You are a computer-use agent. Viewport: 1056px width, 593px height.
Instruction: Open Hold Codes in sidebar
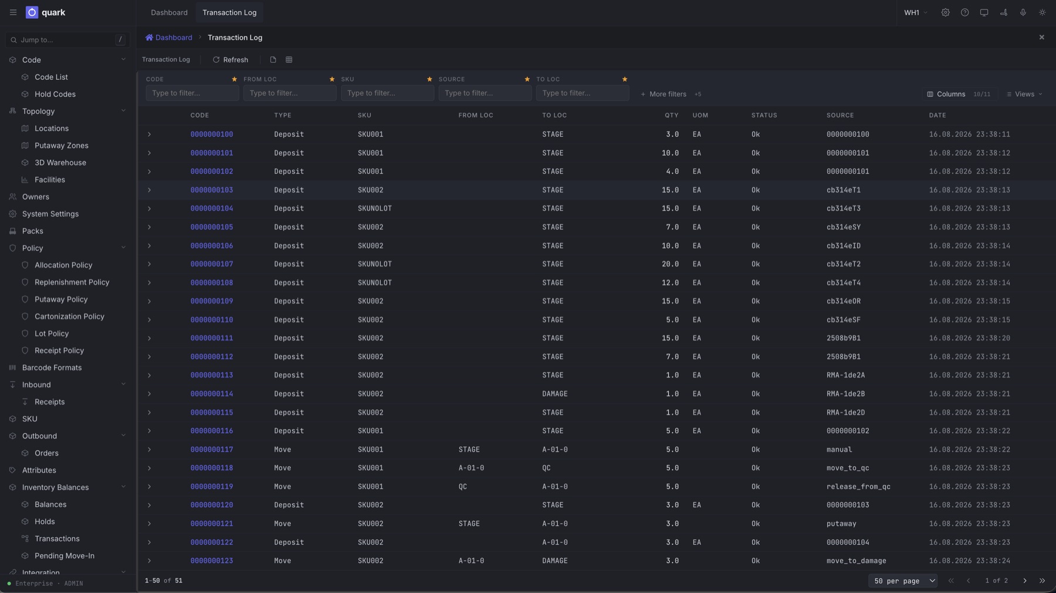click(x=55, y=94)
